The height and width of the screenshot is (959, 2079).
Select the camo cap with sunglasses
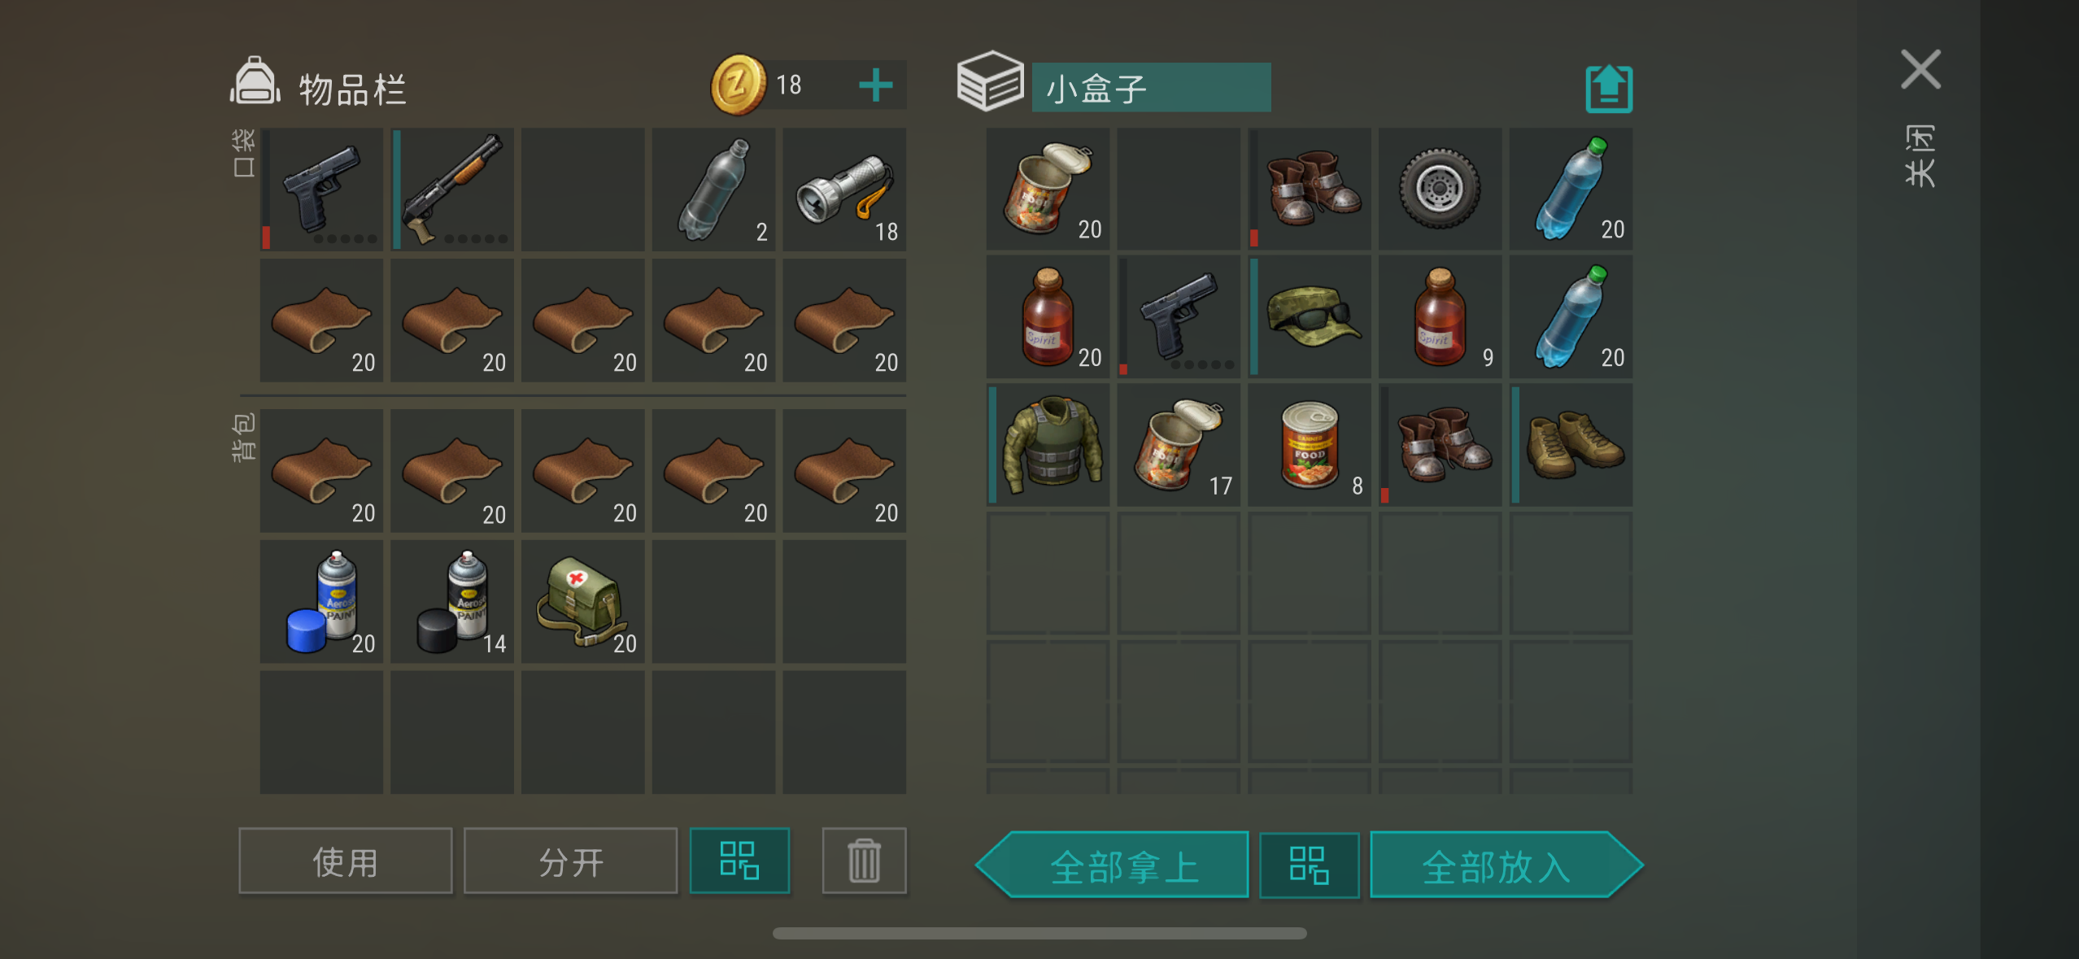pyautogui.click(x=1310, y=317)
